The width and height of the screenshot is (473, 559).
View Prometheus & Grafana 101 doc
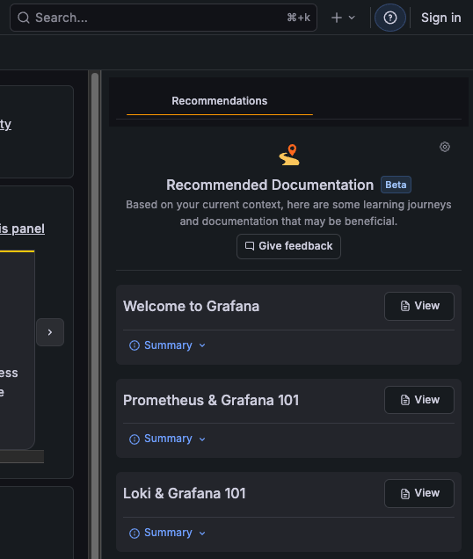pyautogui.click(x=419, y=400)
